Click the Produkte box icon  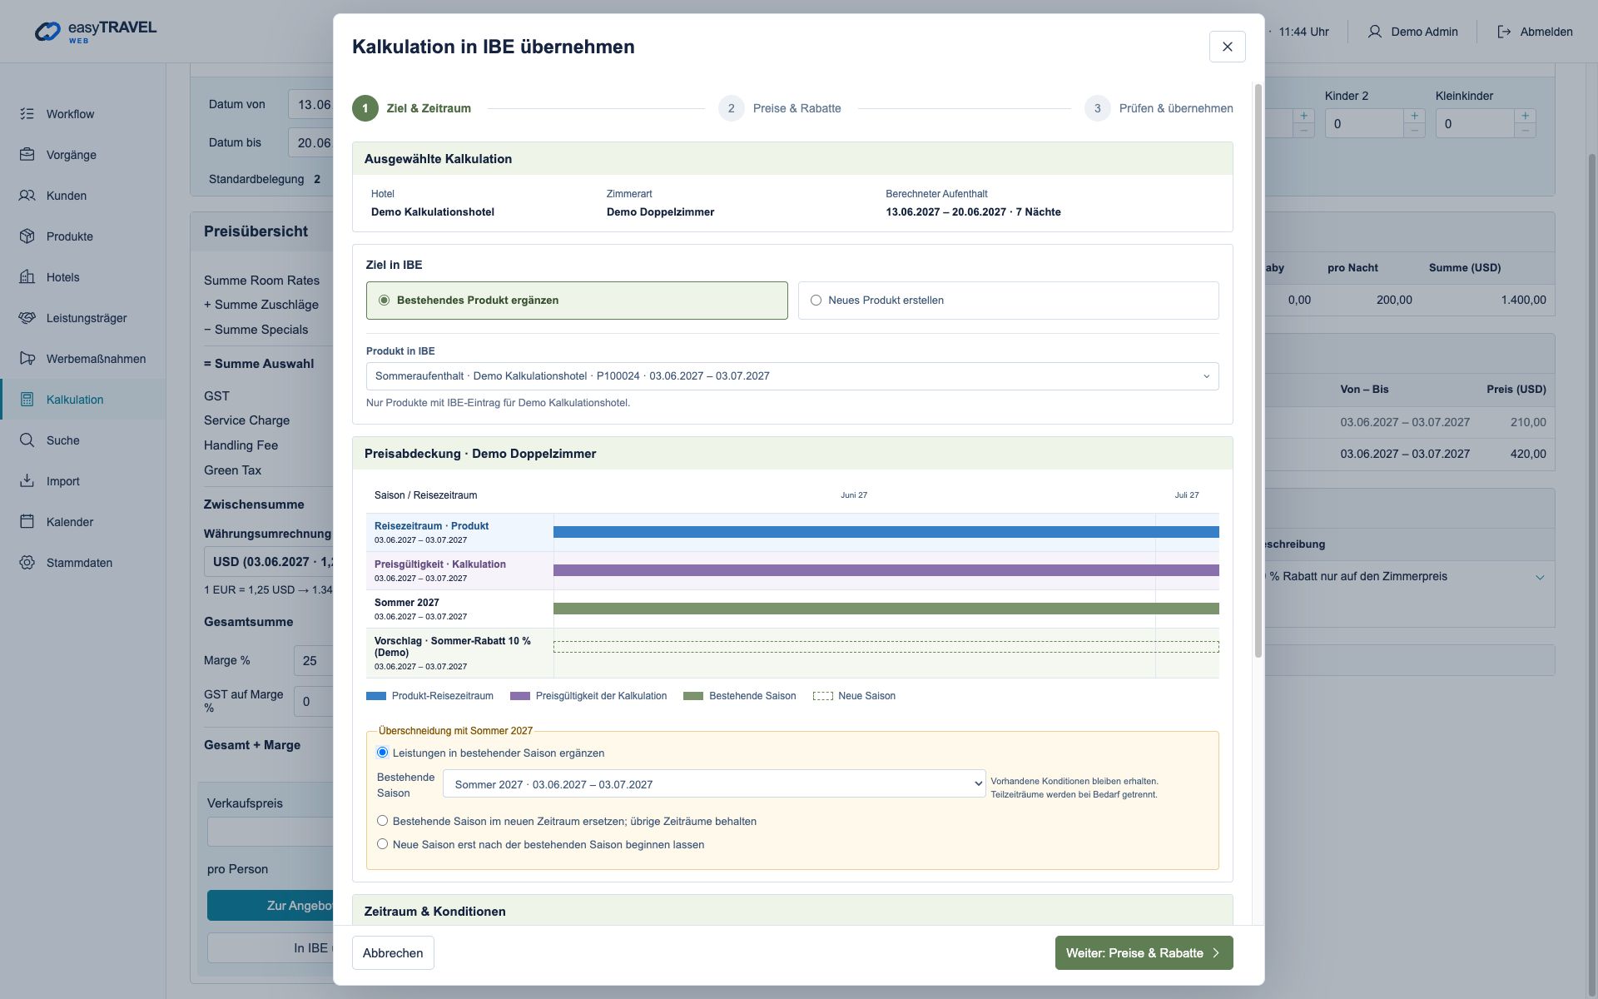click(x=27, y=236)
